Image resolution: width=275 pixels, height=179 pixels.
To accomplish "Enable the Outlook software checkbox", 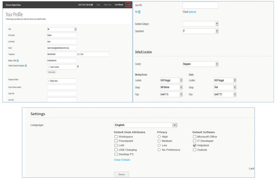I will click(194, 150).
